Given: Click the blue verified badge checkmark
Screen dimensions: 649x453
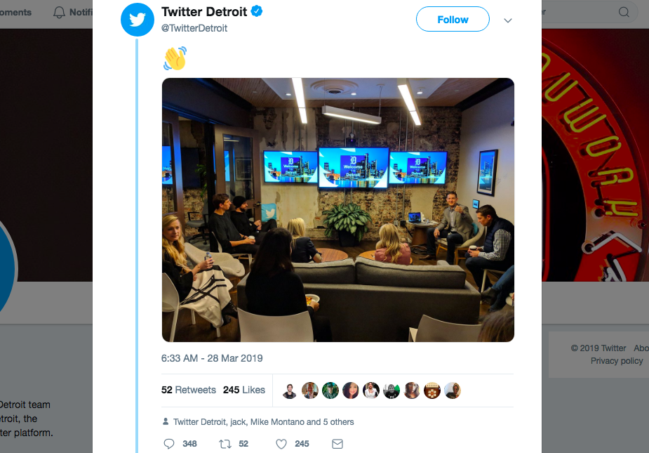Looking at the screenshot, I should pyautogui.click(x=257, y=11).
